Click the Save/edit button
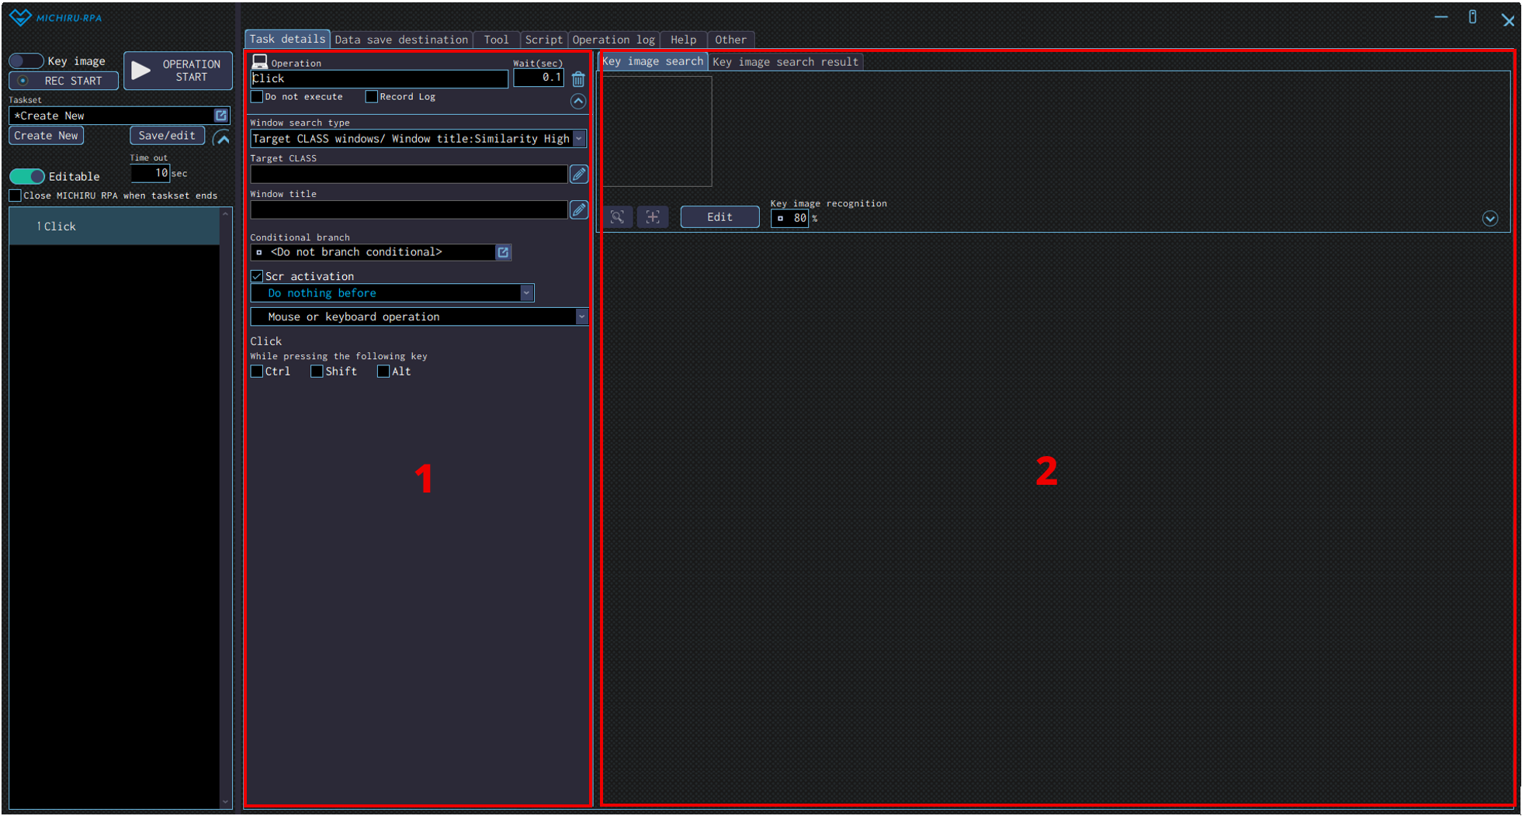 pos(167,136)
